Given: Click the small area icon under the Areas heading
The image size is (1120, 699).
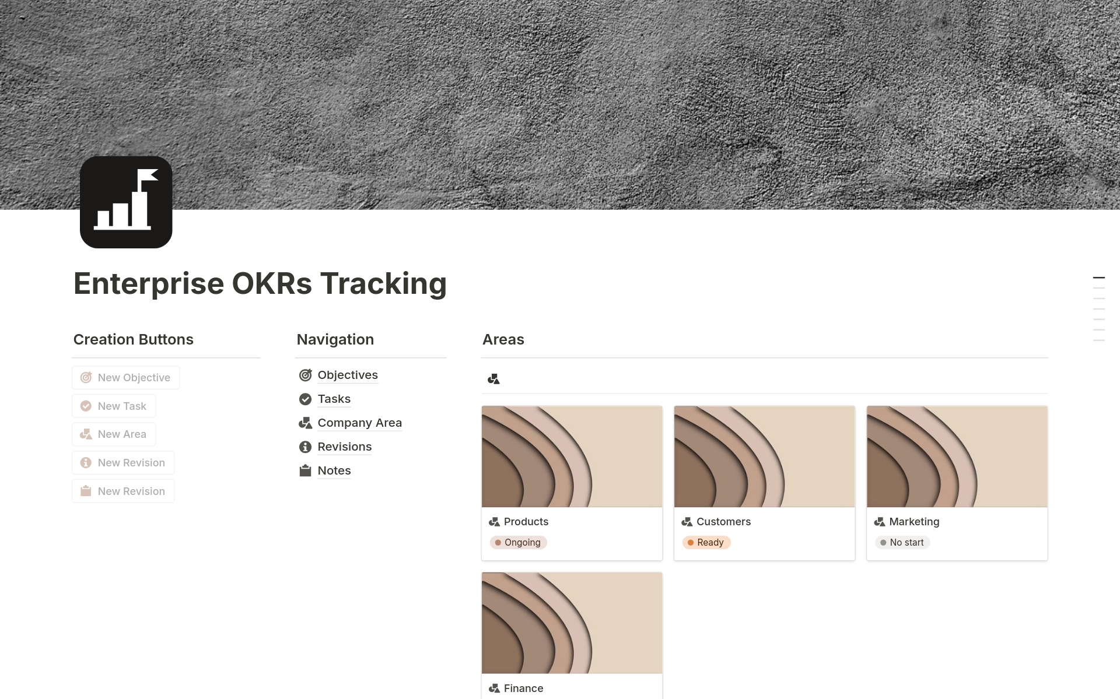Looking at the screenshot, I should tap(494, 378).
